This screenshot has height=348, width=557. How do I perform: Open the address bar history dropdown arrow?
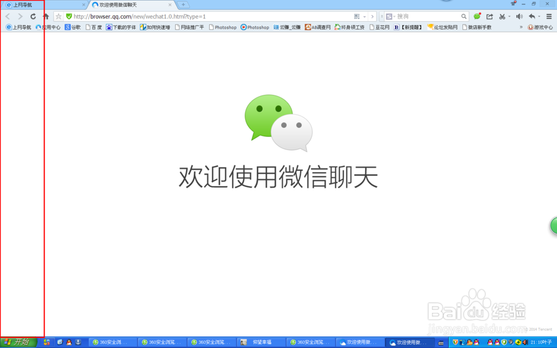click(x=364, y=17)
